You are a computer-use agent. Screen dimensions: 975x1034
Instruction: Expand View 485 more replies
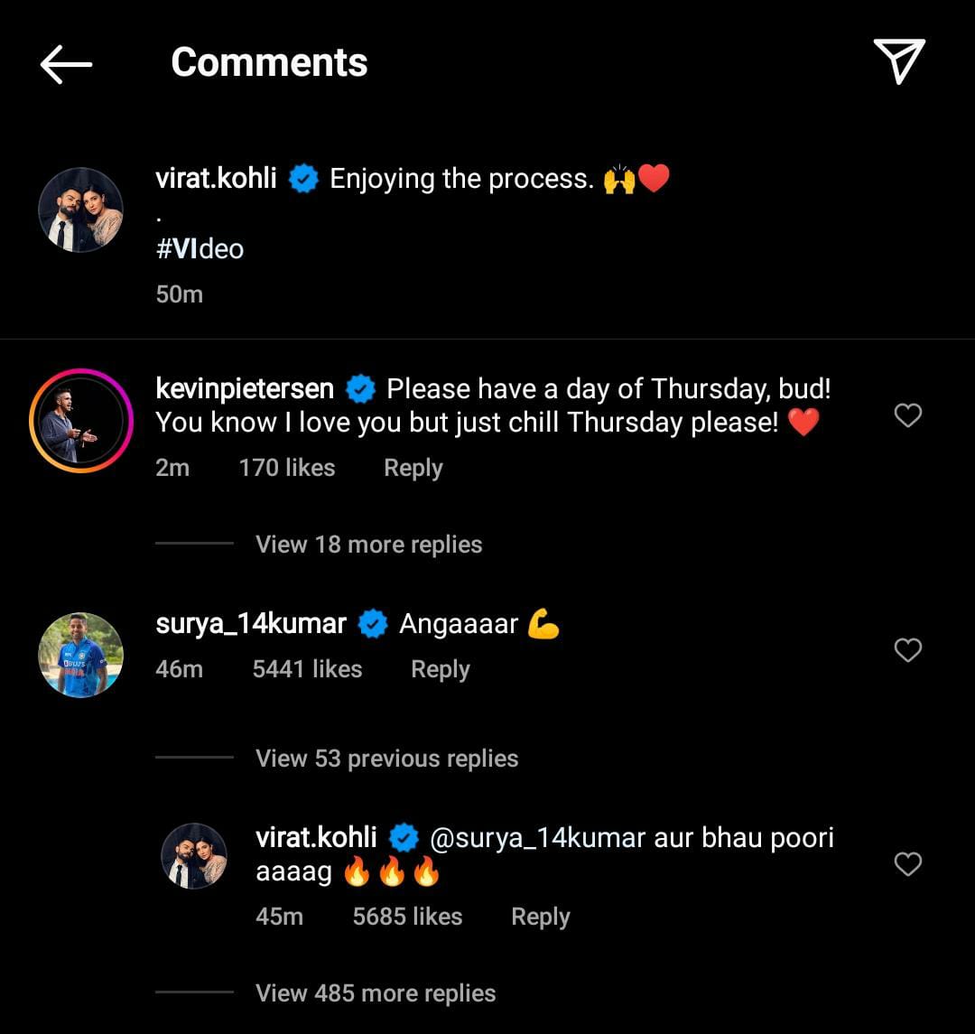(376, 993)
